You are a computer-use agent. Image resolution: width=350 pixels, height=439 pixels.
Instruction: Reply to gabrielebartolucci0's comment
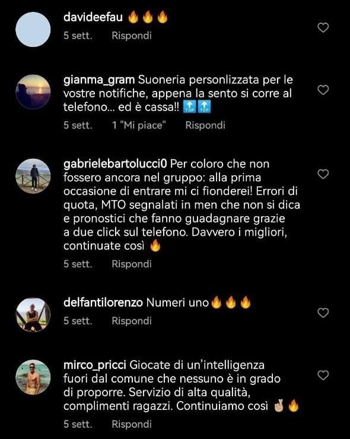(x=132, y=264)
